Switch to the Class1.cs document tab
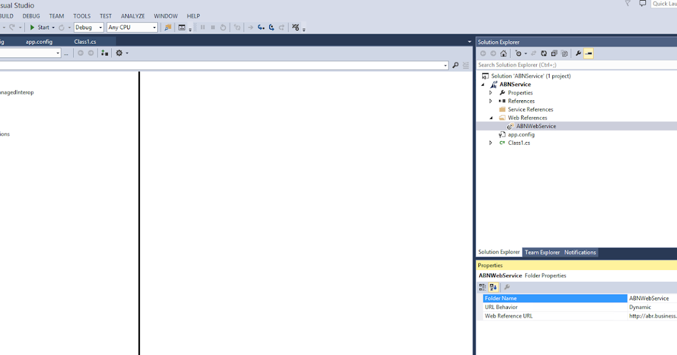This screenshot has width=677, height=355. tap(85, 42)
